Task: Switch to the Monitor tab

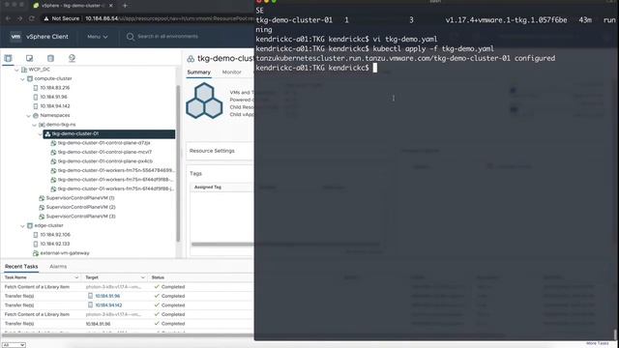Action: 232,72
